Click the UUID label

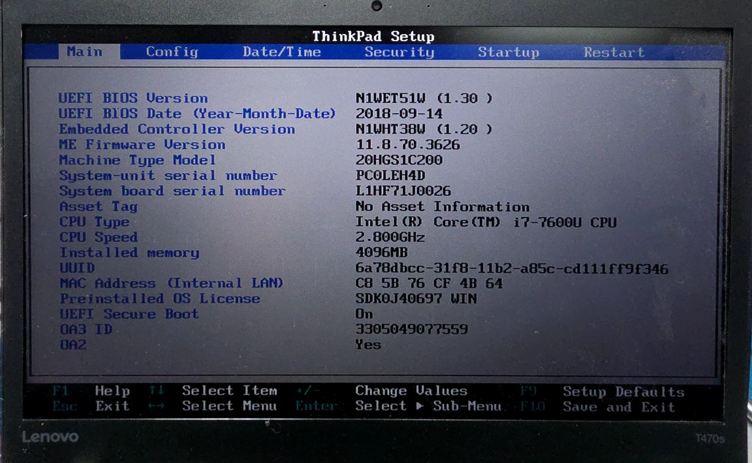pyautogui.click(x=77, y=268)
